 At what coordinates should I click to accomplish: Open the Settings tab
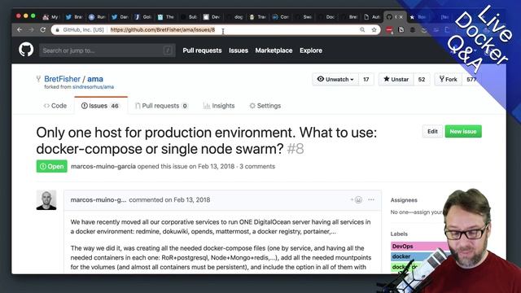click(265, 106)
